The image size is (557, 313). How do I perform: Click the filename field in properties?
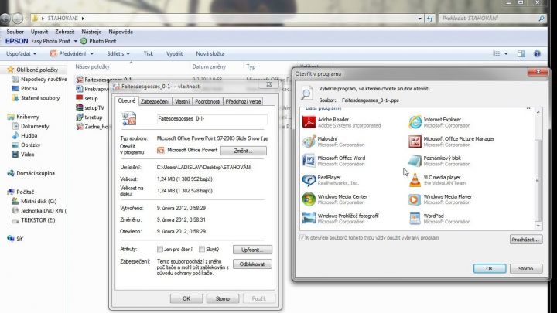pyautogui.click(x=212, y=119)
